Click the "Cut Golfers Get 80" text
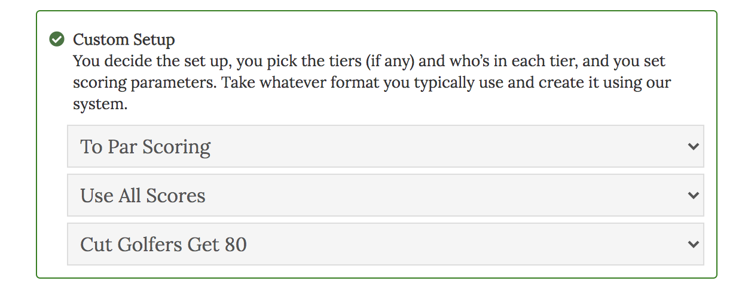The height and width of the screenshot is (290, 745). tap(163, 245)
